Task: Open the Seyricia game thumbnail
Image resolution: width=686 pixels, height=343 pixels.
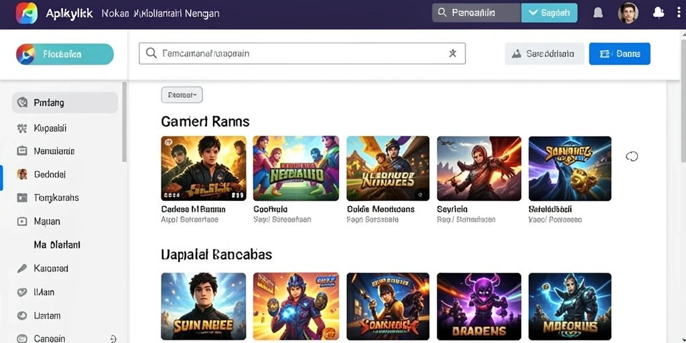Action: click(x=479, y=168)
